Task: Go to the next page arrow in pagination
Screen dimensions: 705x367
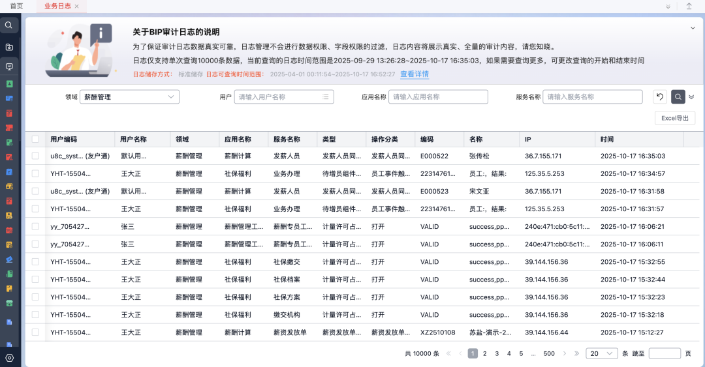Action: tap(563, 353)
